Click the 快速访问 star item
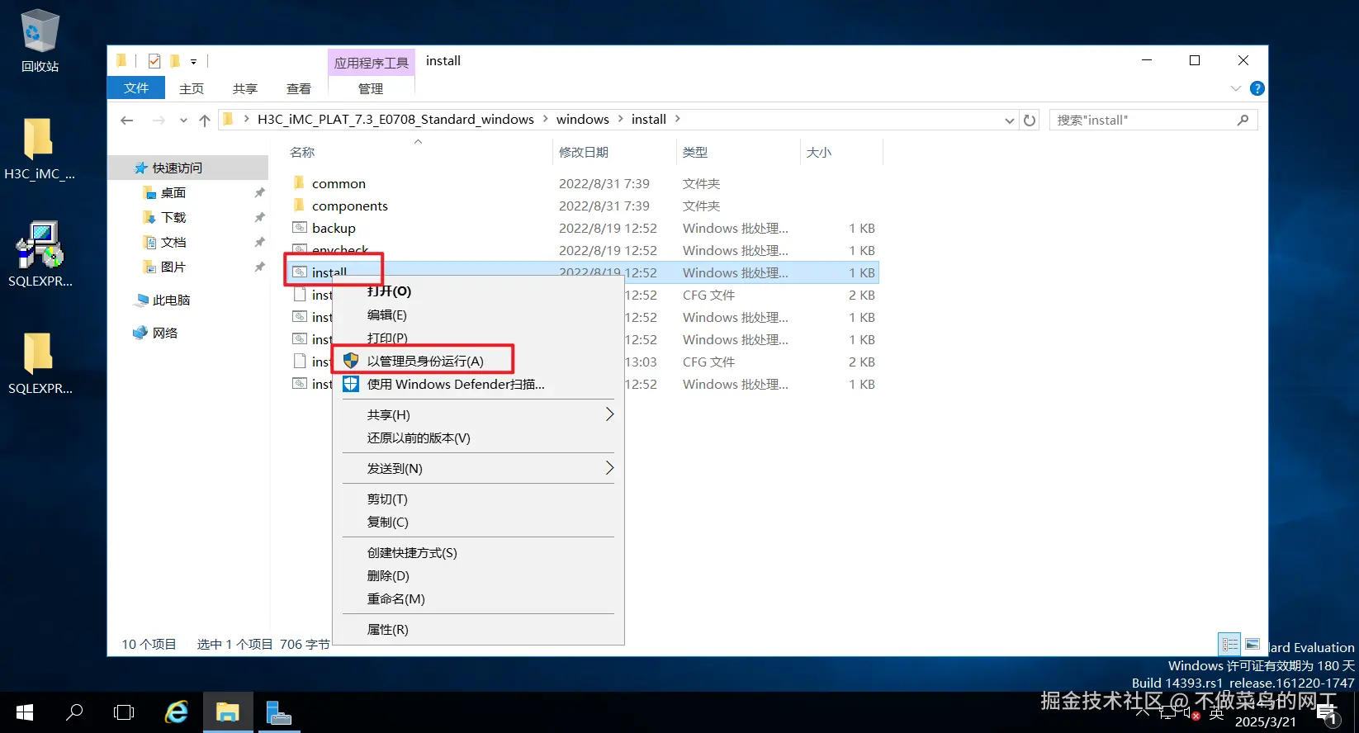Image resolution: width=1359 pixels, height=733 pixels. [x=168, y=168]
